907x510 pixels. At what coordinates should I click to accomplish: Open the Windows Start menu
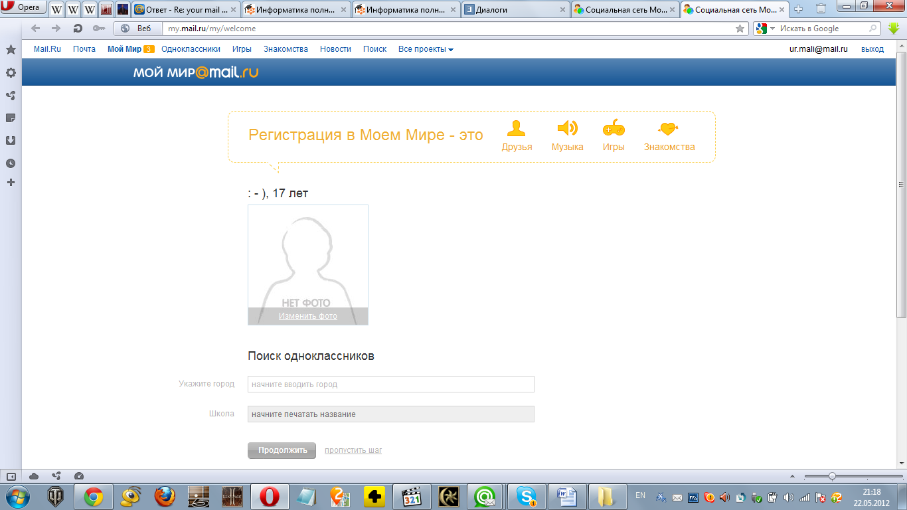pos(17,496)
